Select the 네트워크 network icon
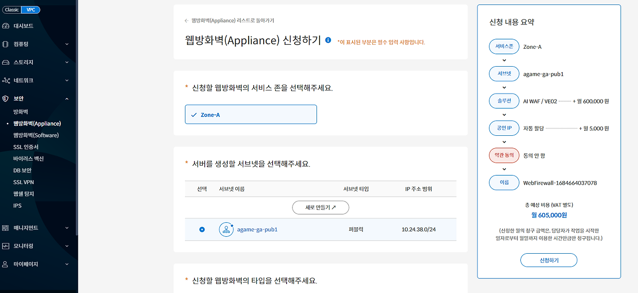 [6, 80]
